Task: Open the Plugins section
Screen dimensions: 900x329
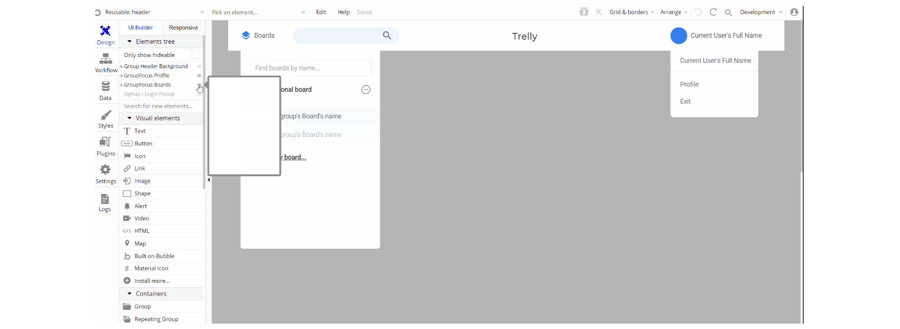Action: click(105, 146)
